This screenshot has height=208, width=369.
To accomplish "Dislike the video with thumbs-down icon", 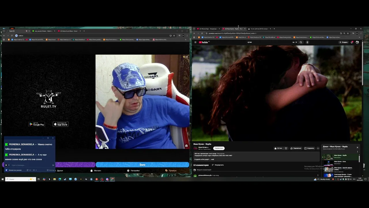I will click(286, 148).
